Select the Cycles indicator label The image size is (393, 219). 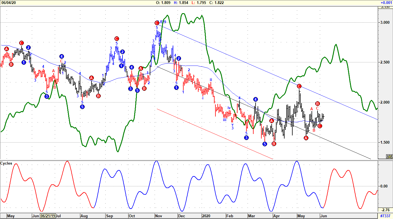6,163
